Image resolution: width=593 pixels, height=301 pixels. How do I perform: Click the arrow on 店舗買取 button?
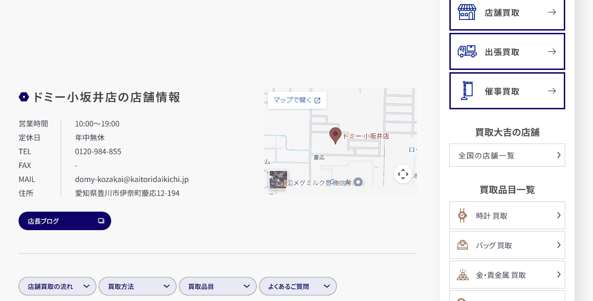tap(552, 12)
